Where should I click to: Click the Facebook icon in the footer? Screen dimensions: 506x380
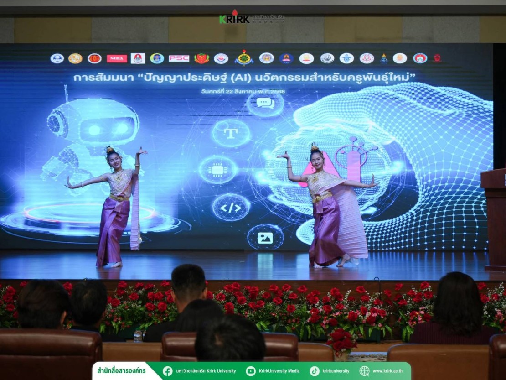coord(168,371)
